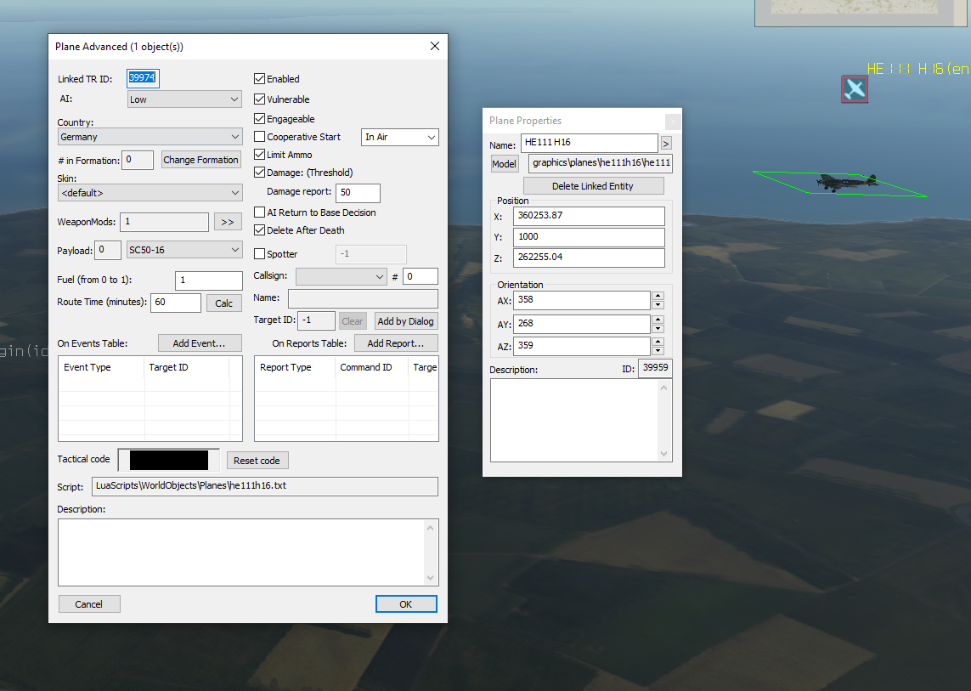Expand the Country dropdown set to Germany

click(x=150, y=137)
